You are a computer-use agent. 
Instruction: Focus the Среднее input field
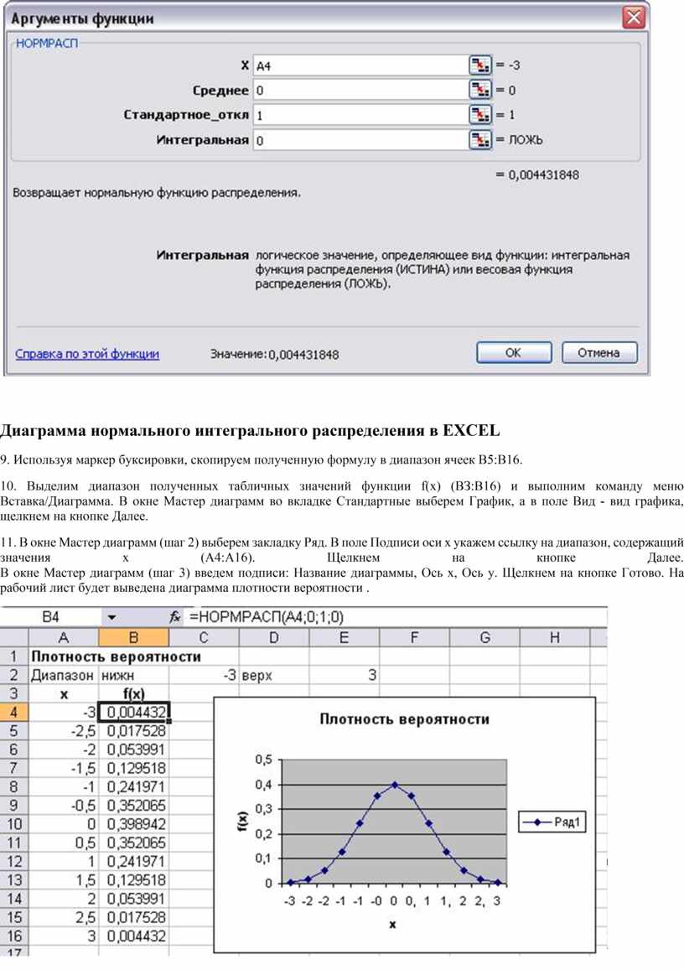(359, 91)
